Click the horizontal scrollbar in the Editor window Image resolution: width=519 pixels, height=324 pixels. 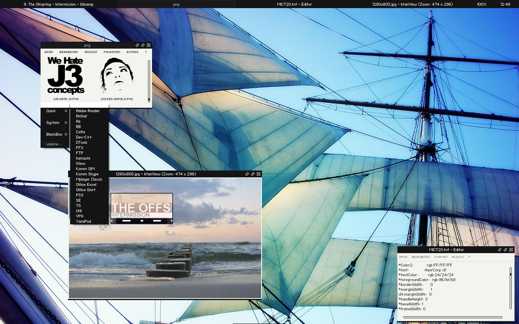point(453,318)
